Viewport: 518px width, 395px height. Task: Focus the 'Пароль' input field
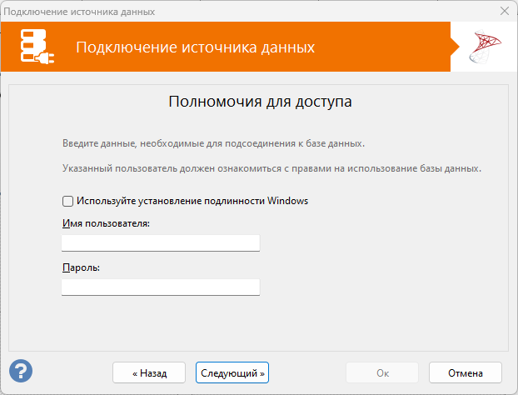pyautogui.click(x=161, y=287)
